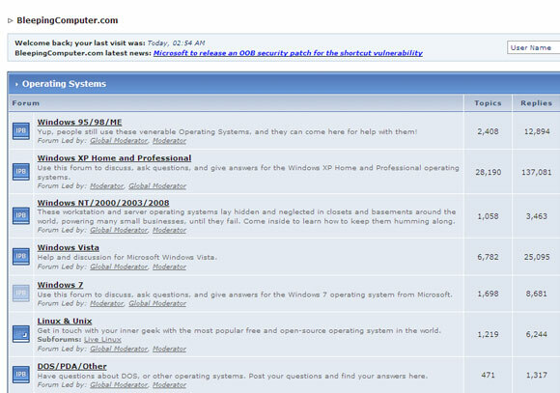The width and height of the screenshot is (560, 393).
Task: Click the topic count 28,190
Action: 488,172
